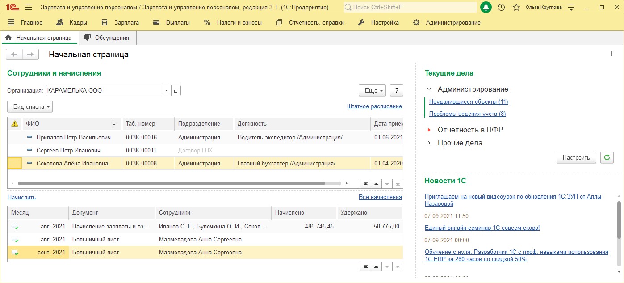Image resolution: width=624 pixels, height=283 pixels.
Task: Click the global search field
Action: coord(410,8)
